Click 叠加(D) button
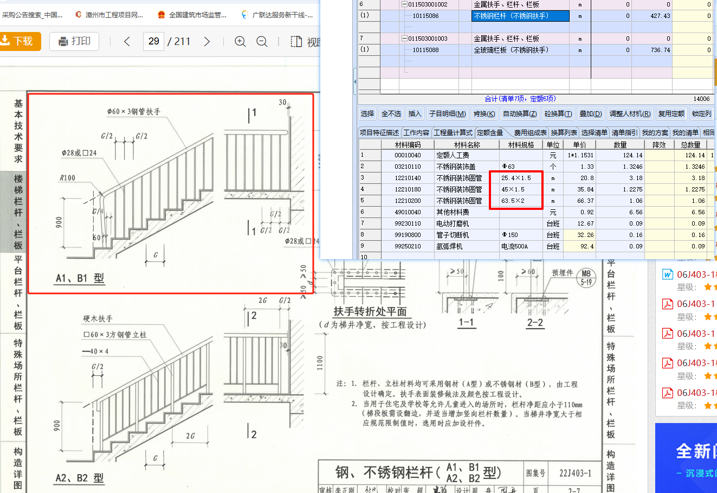Image resolution: width=717 pixels, height=493 pixels. (x=590, y=113)
